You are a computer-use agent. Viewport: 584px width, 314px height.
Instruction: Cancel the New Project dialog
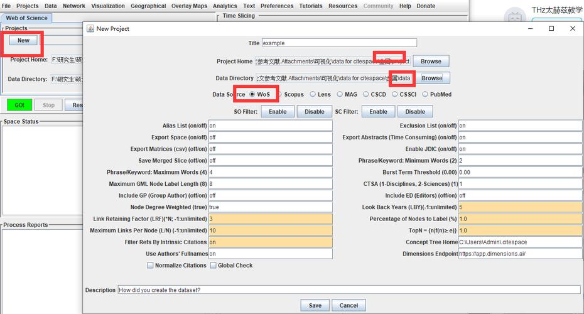(349, 305)
